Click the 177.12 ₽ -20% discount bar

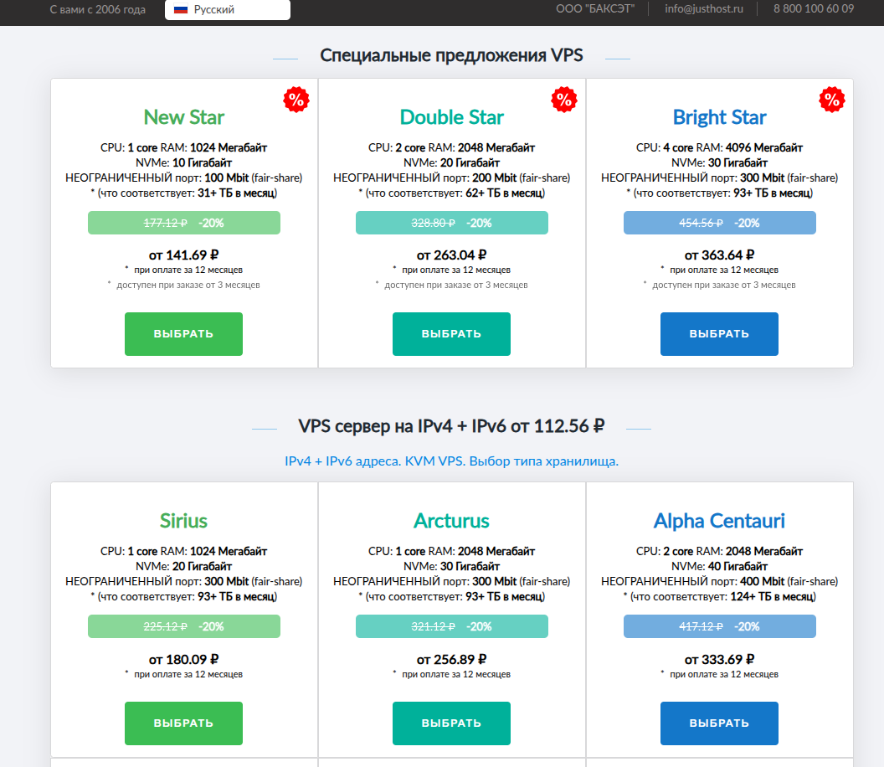point(184,223)
